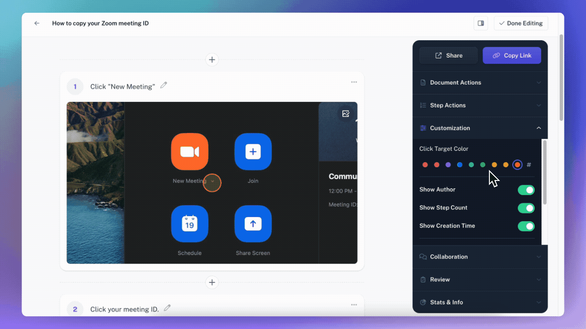
Task: Click the Customization section label
Action: click(x=450, y=128)
